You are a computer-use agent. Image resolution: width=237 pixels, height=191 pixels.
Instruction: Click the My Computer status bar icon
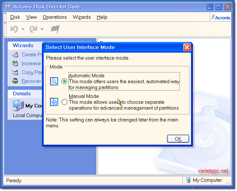coord(188,180)
